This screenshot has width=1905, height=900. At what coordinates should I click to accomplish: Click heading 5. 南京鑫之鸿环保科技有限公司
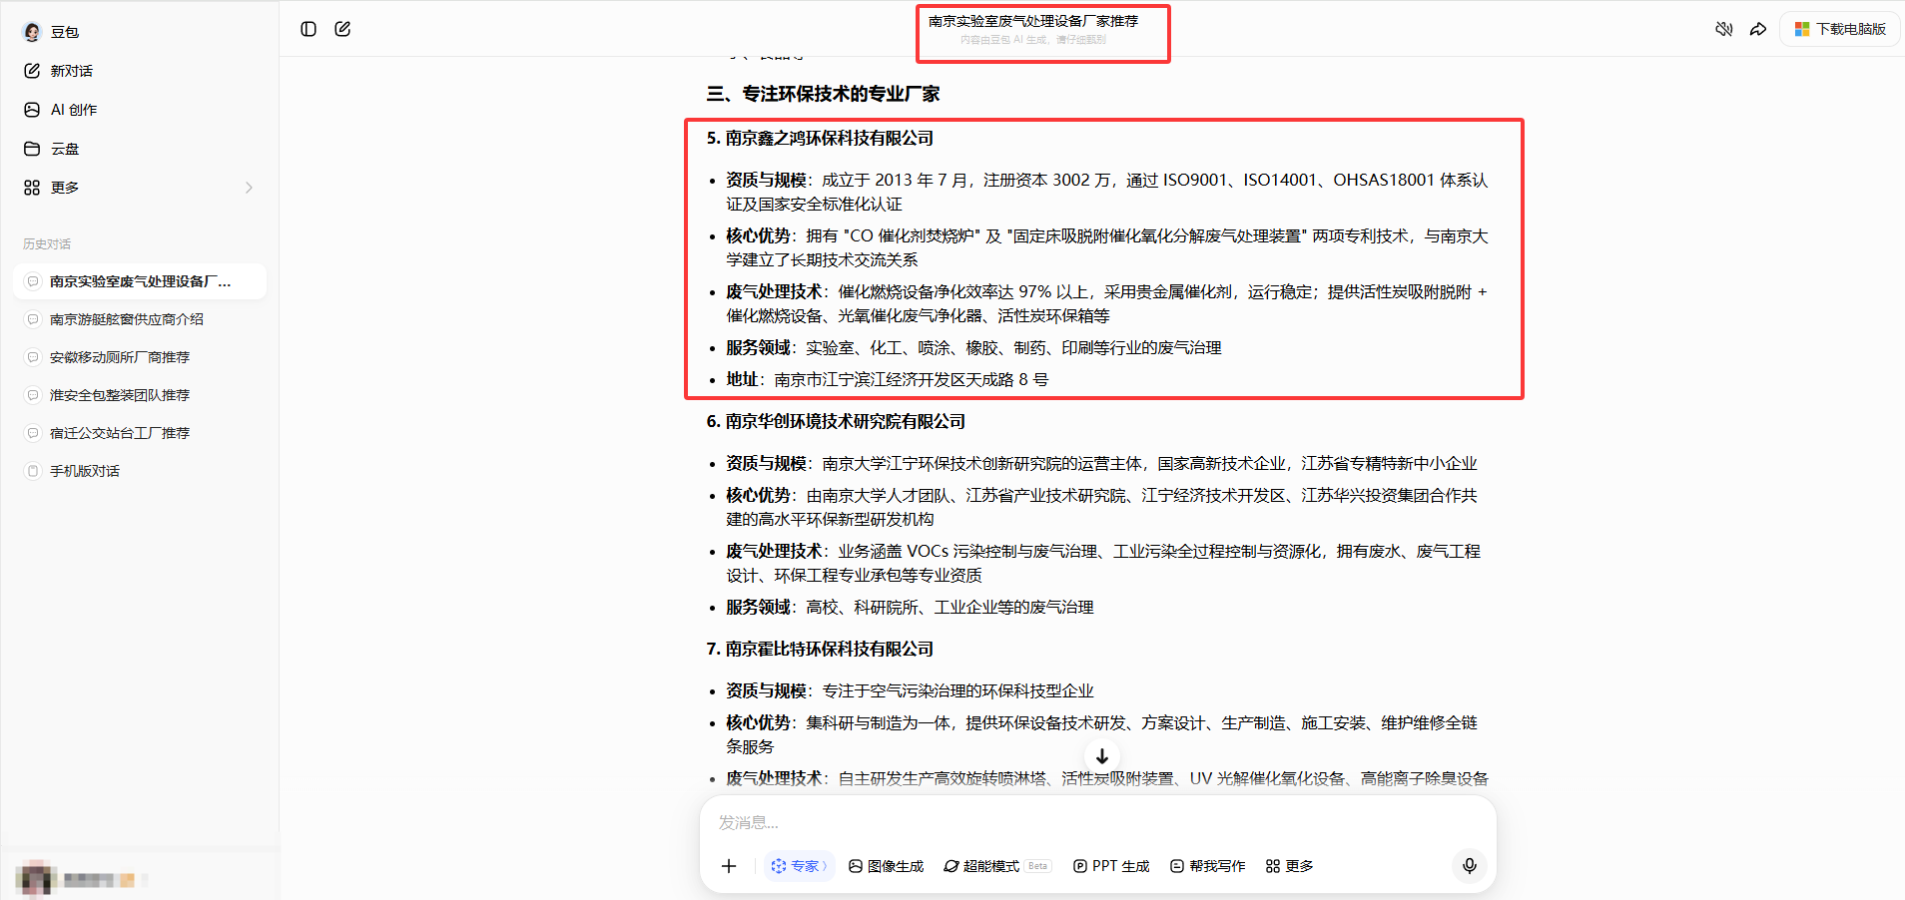click(x=820, y=138)
